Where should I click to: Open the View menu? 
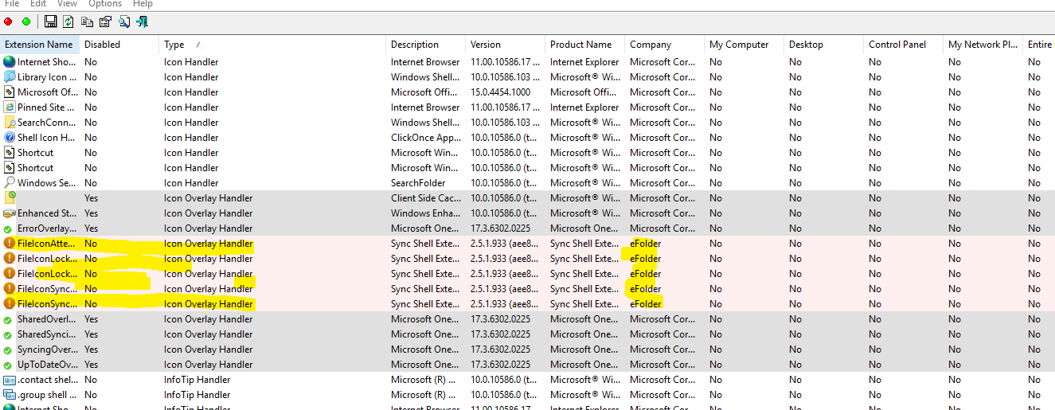[68, 4]
